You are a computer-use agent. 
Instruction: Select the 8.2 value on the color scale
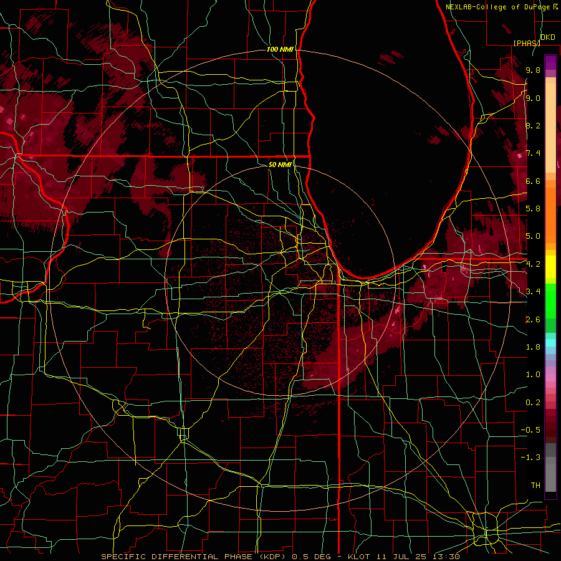click(x=533, y=125)
